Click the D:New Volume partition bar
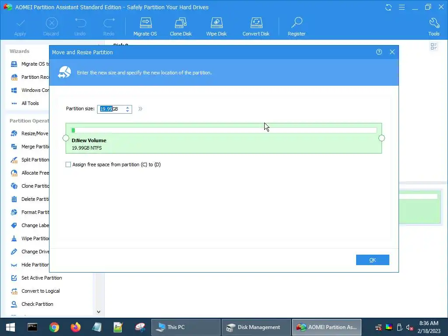Screen dimensions: 448x336 (x=224, y=138)
